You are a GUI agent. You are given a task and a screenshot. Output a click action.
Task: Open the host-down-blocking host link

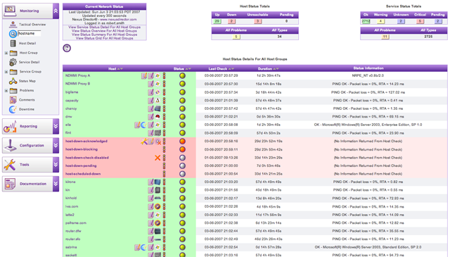(x=82, y=149)
